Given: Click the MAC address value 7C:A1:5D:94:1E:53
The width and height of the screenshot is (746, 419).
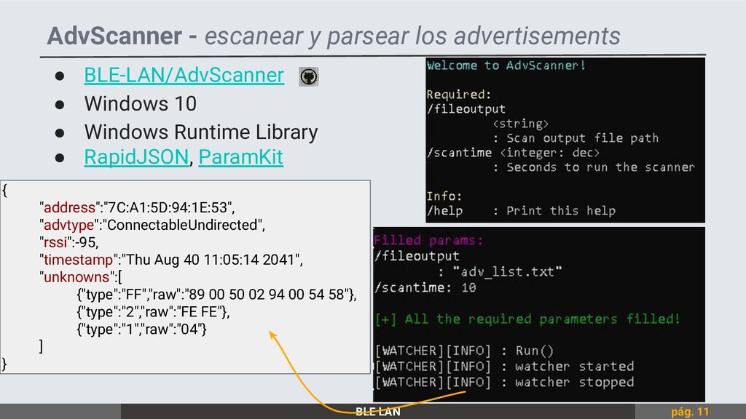Looking at the screenshot, I should pos(168,207).
